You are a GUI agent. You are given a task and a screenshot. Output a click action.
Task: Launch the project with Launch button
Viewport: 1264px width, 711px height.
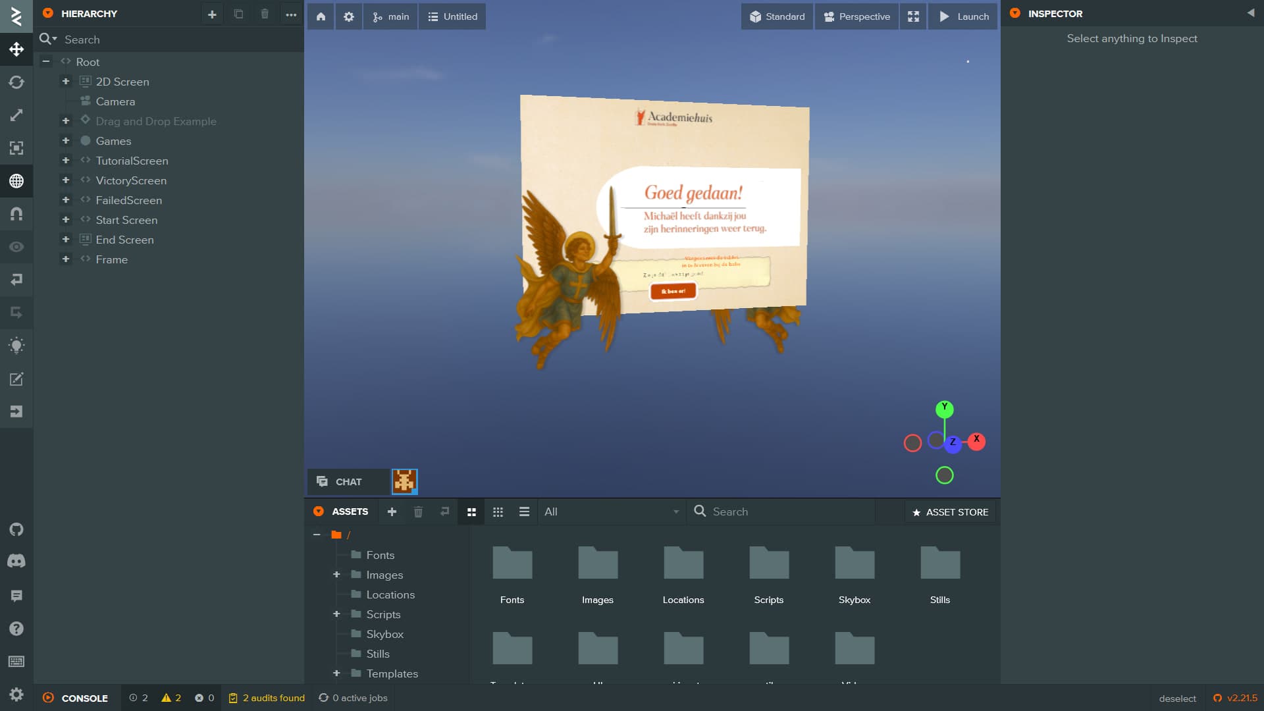click(x=963, y=16)
